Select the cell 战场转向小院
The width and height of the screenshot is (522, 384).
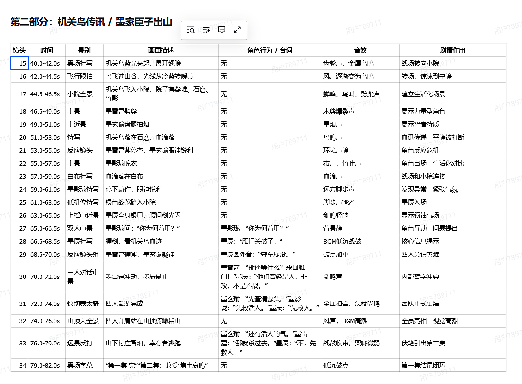pyautogui.click(x=453, y=63)
